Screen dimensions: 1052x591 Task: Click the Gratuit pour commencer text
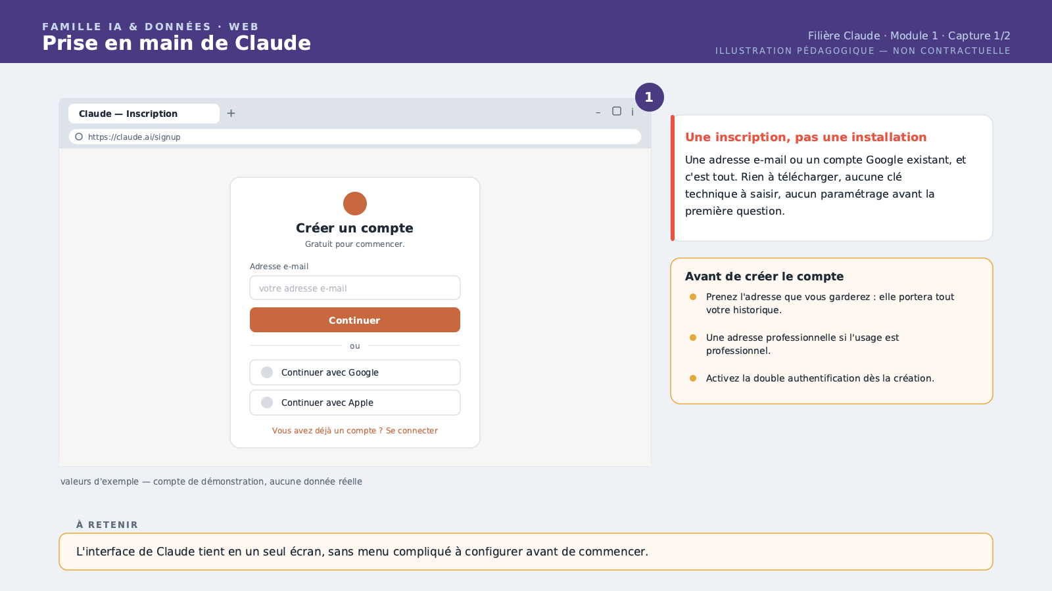click(x=355, y=244)
